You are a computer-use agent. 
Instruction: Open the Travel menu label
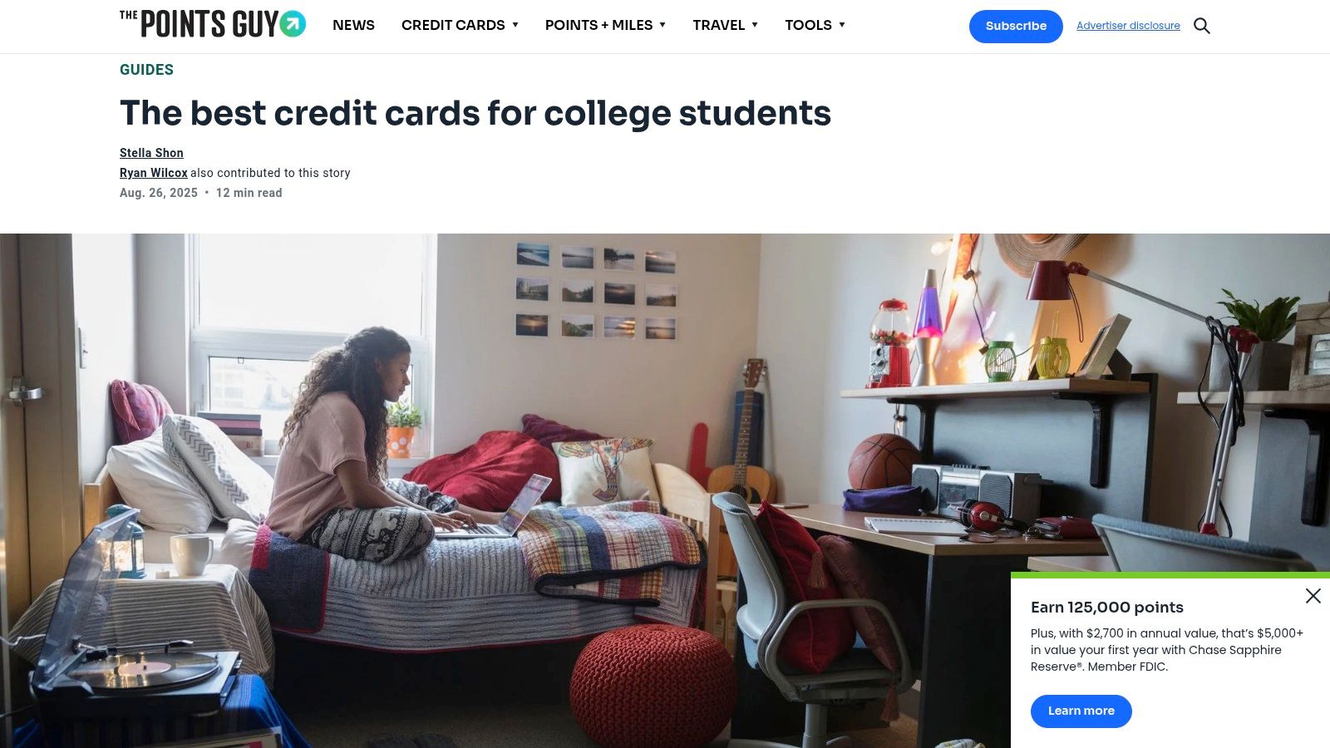pyautogui.click(x=718, y=25)
